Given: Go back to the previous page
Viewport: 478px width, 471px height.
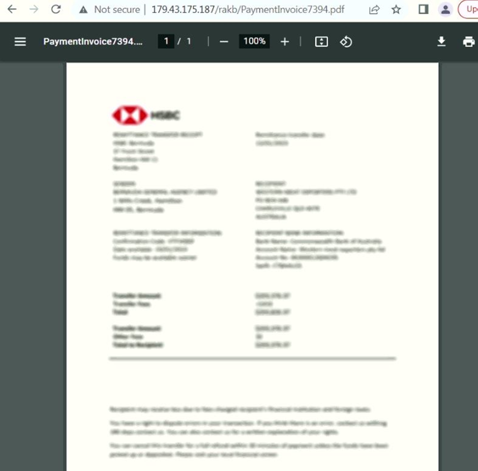Looking at the screenshot, I should point(12,10).
